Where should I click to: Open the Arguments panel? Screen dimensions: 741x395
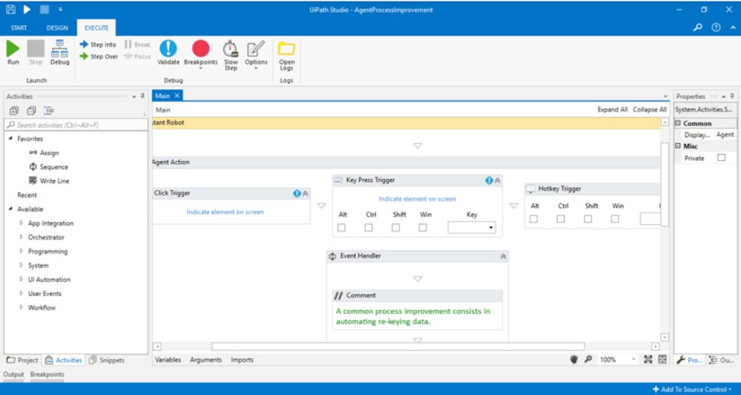(x=206, y=359)
